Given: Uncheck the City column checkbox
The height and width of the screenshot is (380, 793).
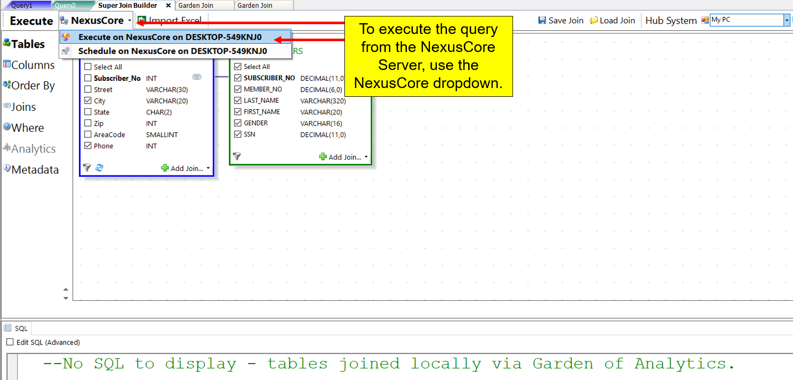Looking at the screenshot, I should [88, 101].
